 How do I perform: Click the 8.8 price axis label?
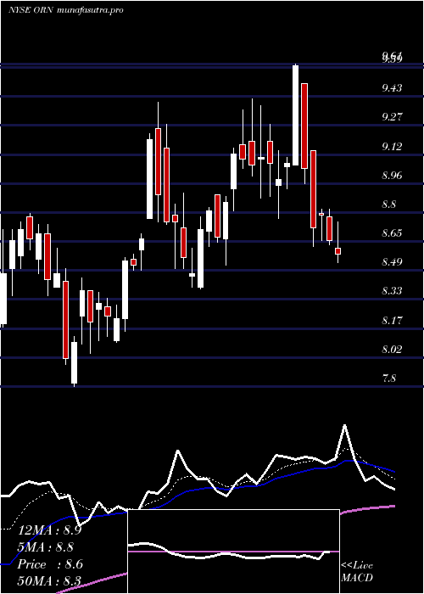point(388,205)
